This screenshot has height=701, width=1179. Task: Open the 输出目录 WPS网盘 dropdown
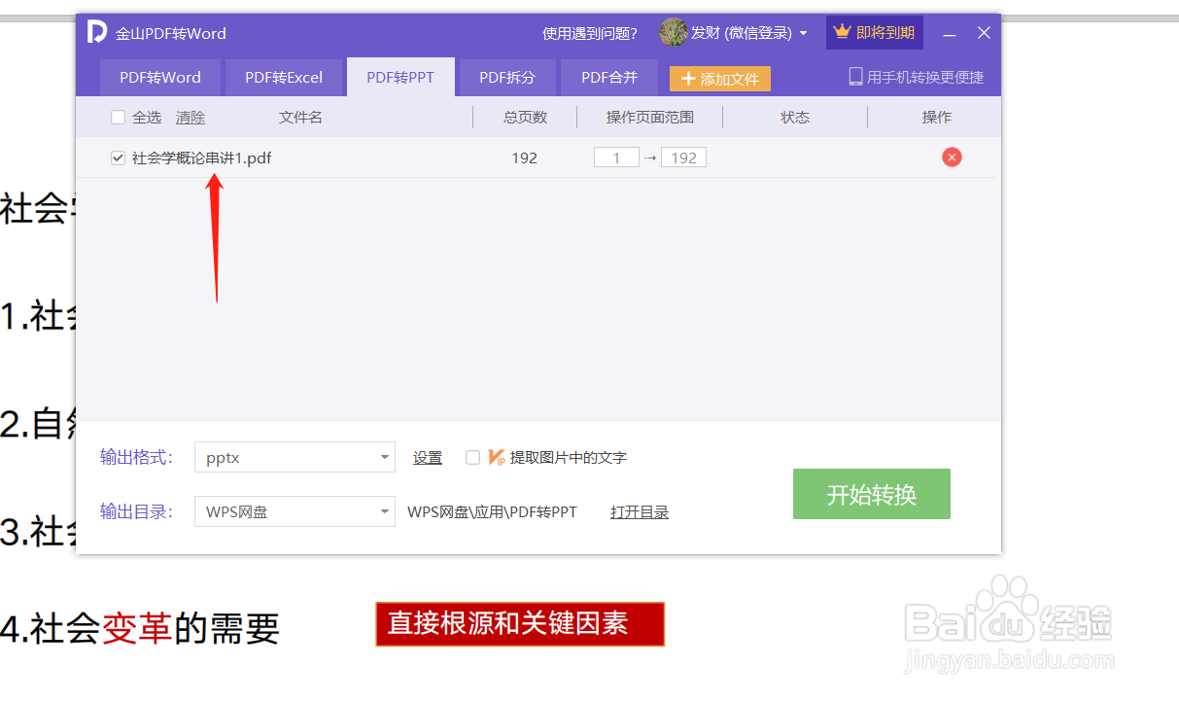[295, 511]
